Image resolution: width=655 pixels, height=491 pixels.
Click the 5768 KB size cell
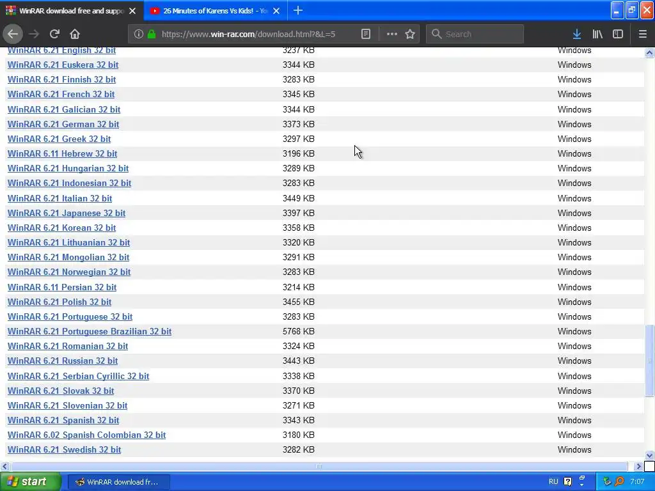coord(298,331)
